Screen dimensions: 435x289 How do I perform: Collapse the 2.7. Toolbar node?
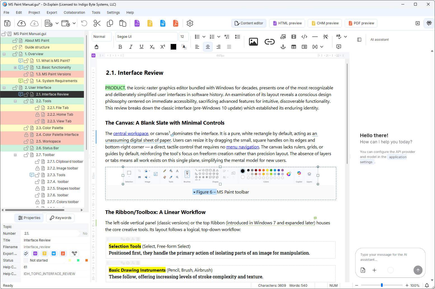pos(15,155)
